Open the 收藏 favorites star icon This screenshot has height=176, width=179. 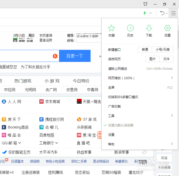coord(111,28)
